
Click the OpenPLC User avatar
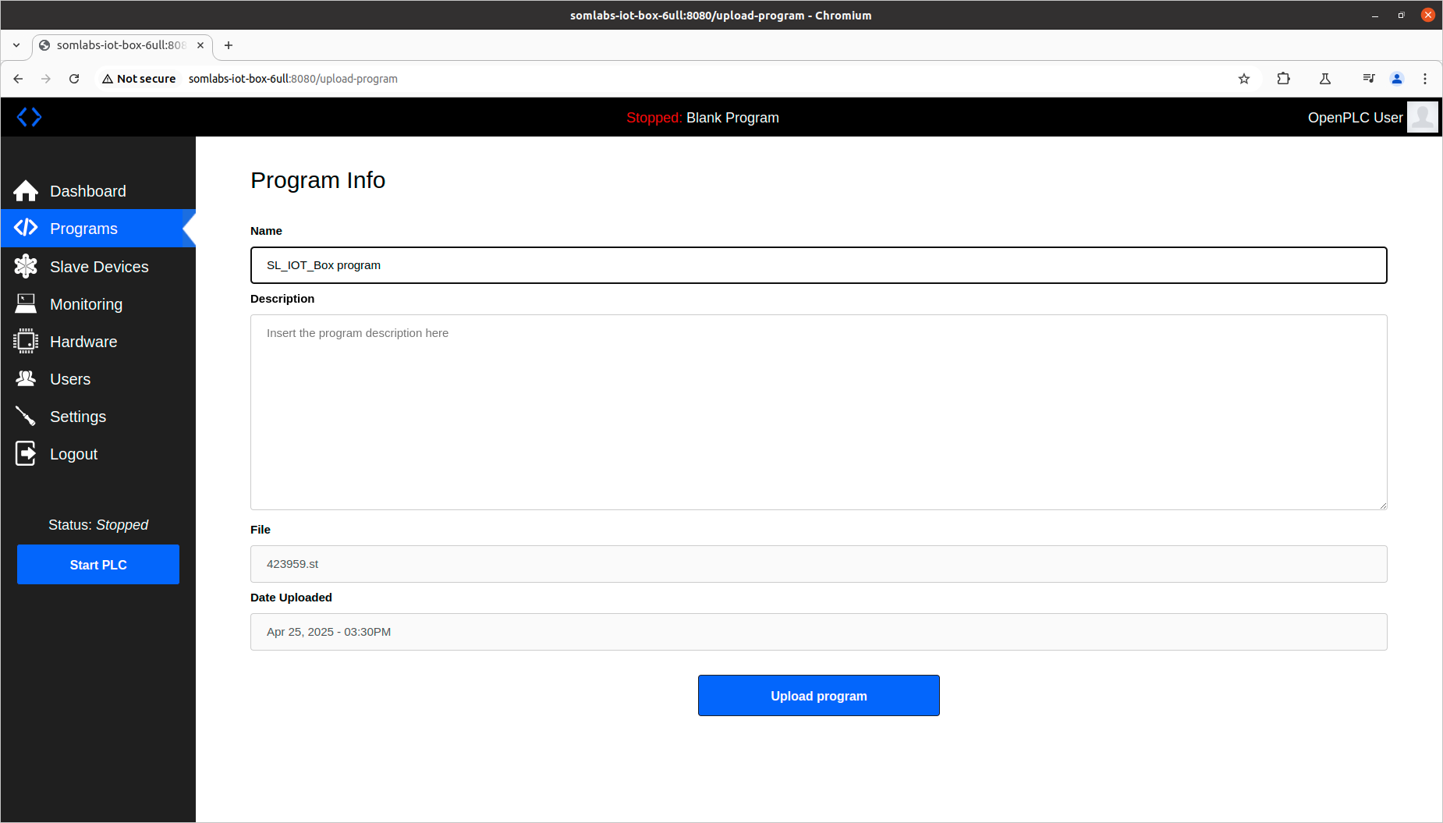point(1422,118)
